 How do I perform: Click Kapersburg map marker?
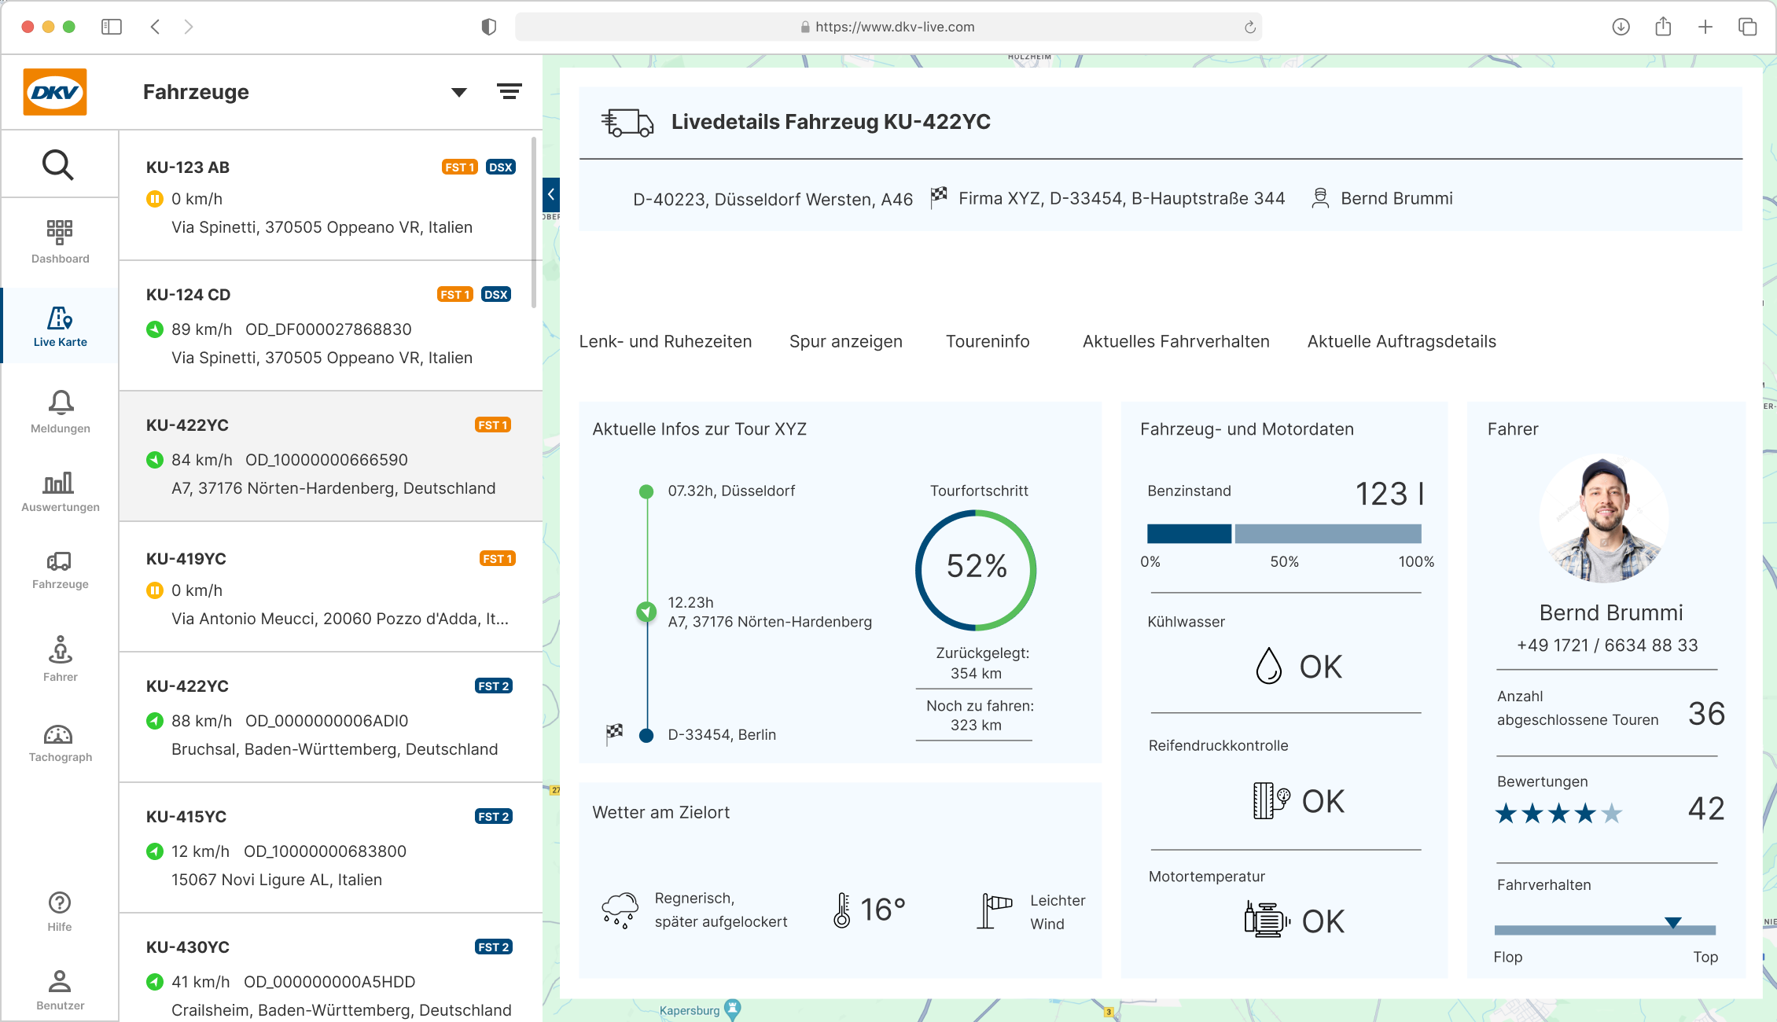733,1009
